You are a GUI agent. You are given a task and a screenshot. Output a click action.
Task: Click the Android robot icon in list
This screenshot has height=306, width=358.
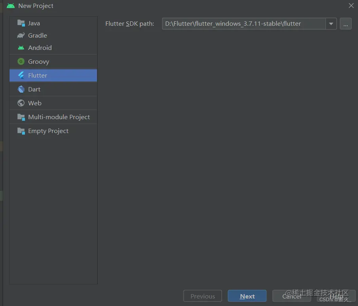point(21,48)
